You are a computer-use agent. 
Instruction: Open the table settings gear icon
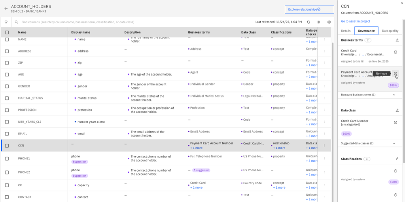[x=329, y=22]
